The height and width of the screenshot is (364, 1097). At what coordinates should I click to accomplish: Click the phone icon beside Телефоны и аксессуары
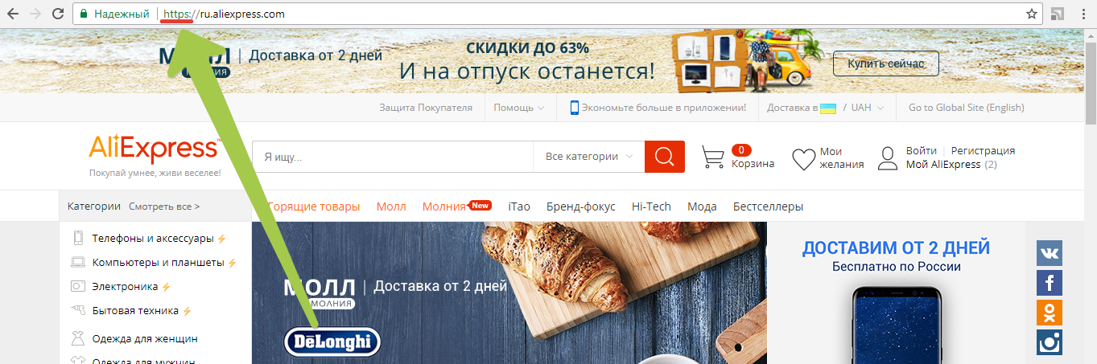(79, 238)
